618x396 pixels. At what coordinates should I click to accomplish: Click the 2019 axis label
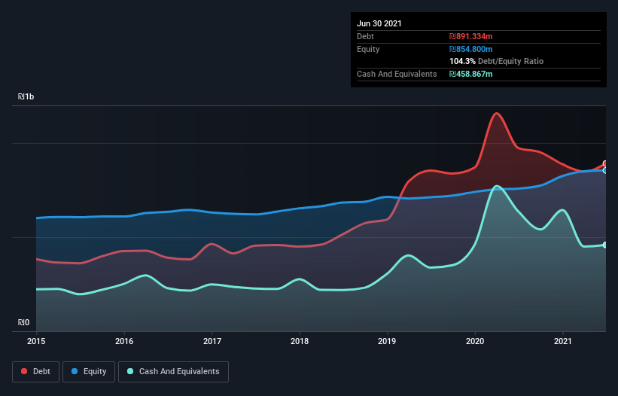(387, 341)
